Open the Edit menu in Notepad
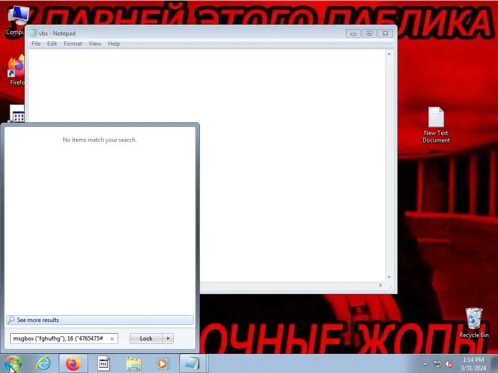 coord(52,44)
